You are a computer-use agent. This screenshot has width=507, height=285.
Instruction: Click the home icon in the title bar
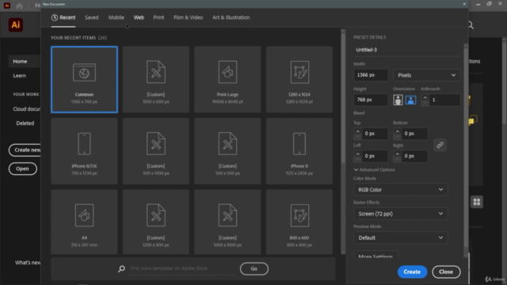pyautogui.click(x=19, y=6)
